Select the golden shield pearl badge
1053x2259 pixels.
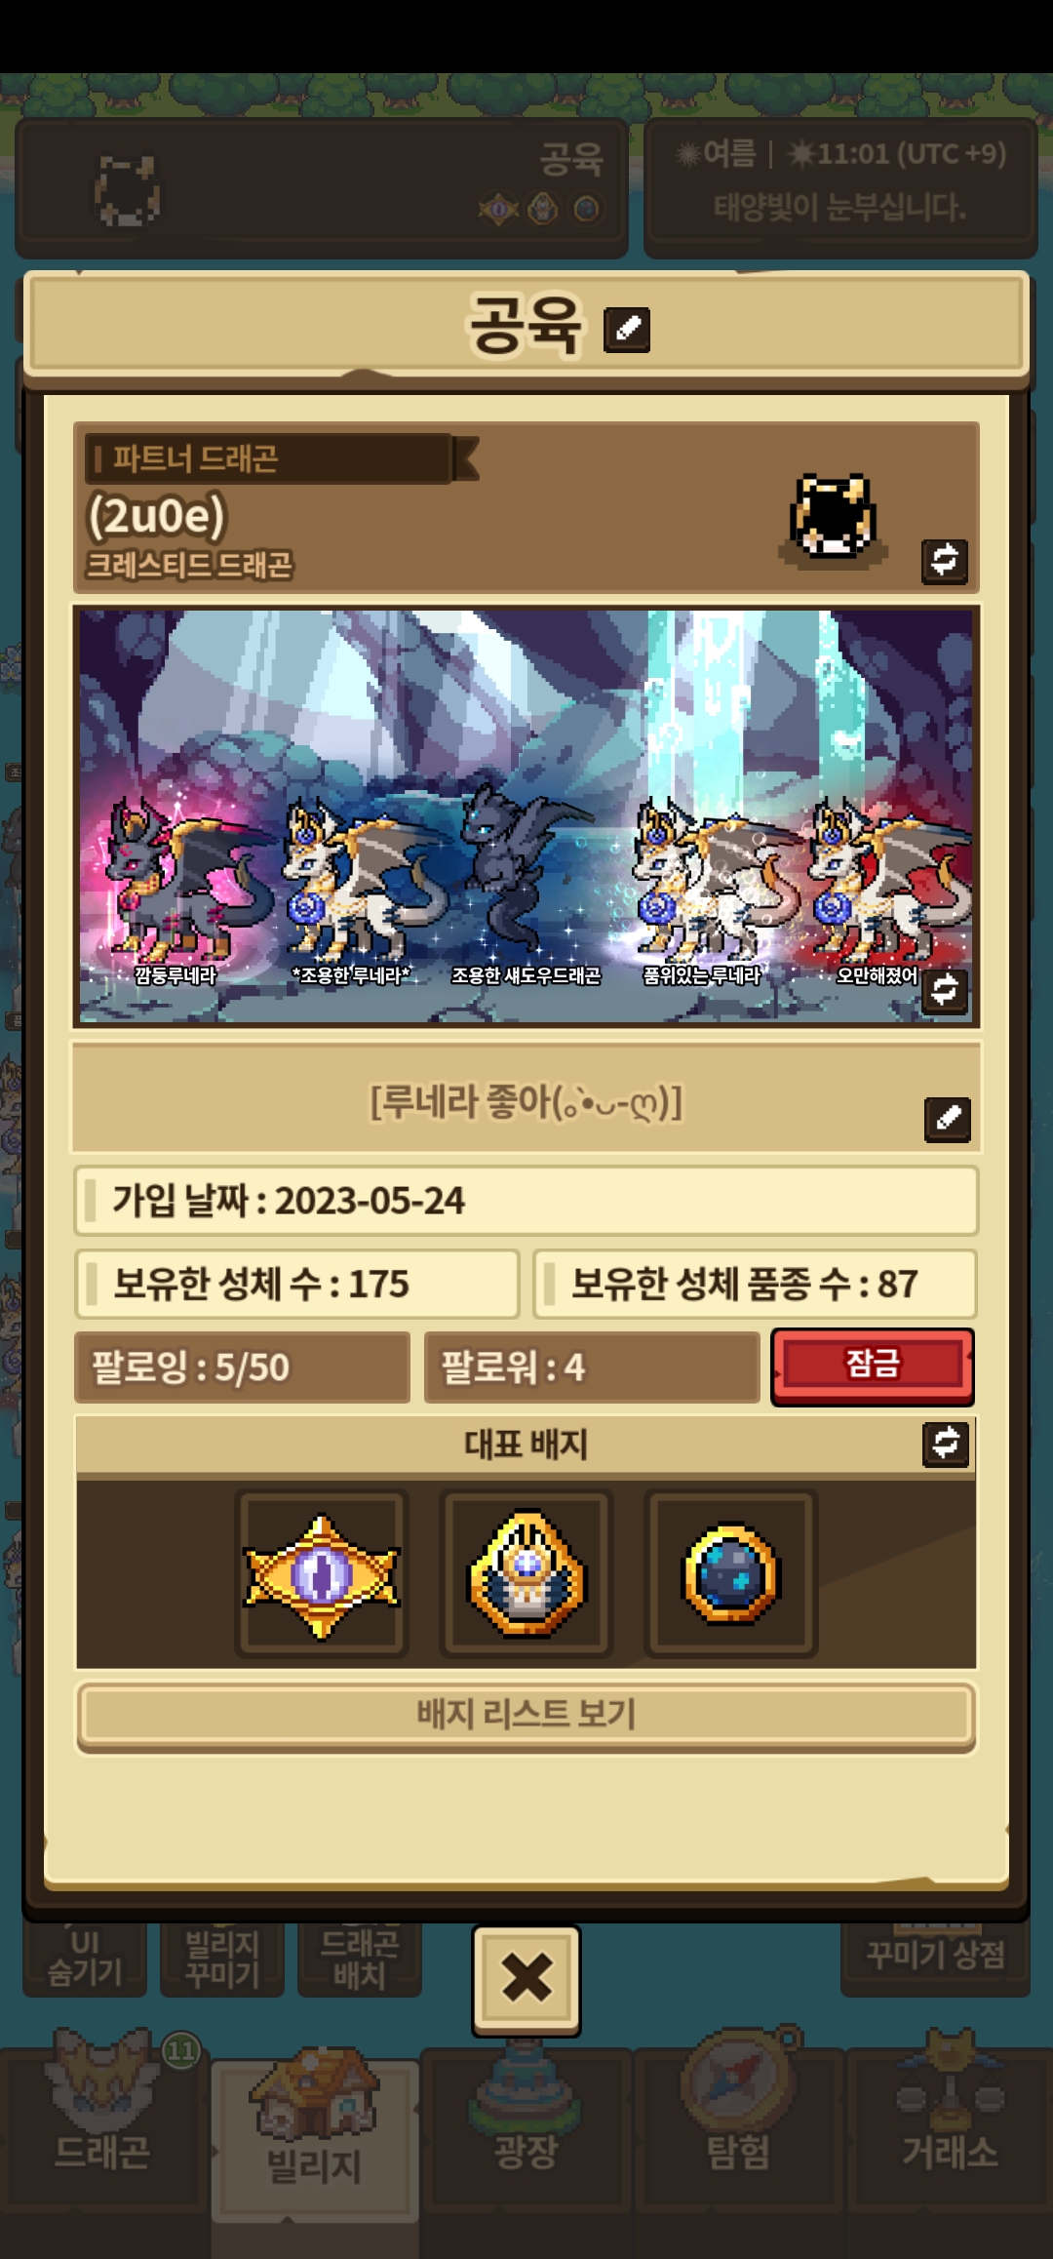(x=526, y=1574)
